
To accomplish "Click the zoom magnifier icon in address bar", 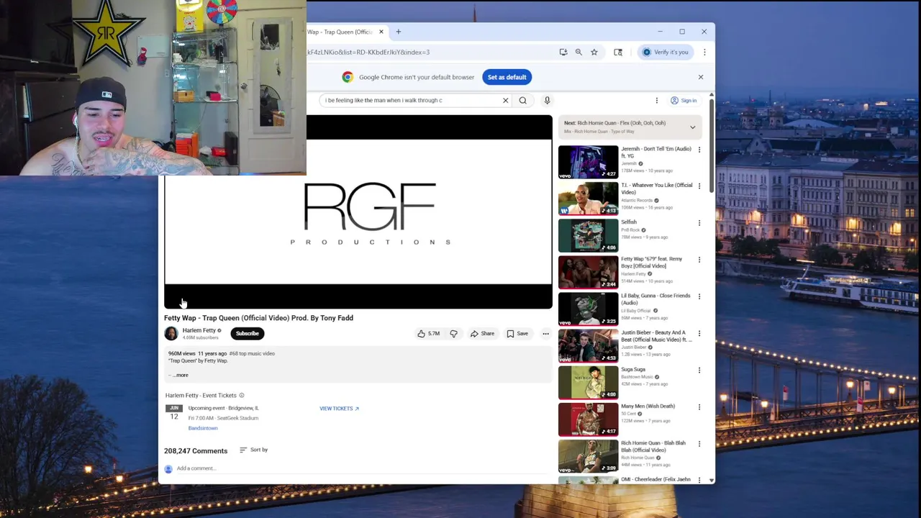I will point(579,52).
